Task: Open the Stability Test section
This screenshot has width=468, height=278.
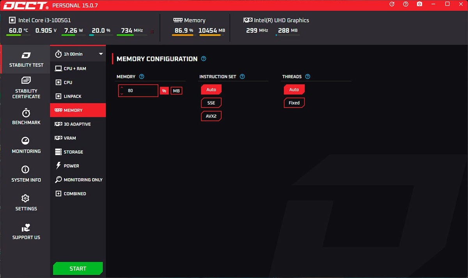Action: point(26,59)
